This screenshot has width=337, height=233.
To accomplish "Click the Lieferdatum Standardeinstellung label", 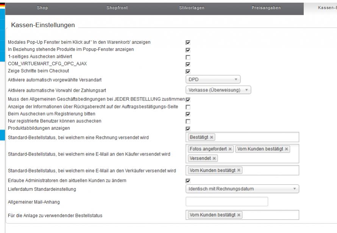I will [42, 189].
